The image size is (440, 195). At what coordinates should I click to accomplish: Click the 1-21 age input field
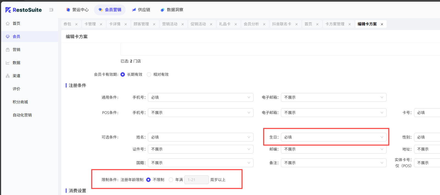click(x=196, y=180)
